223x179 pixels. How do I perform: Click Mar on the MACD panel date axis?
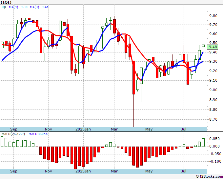114,171
